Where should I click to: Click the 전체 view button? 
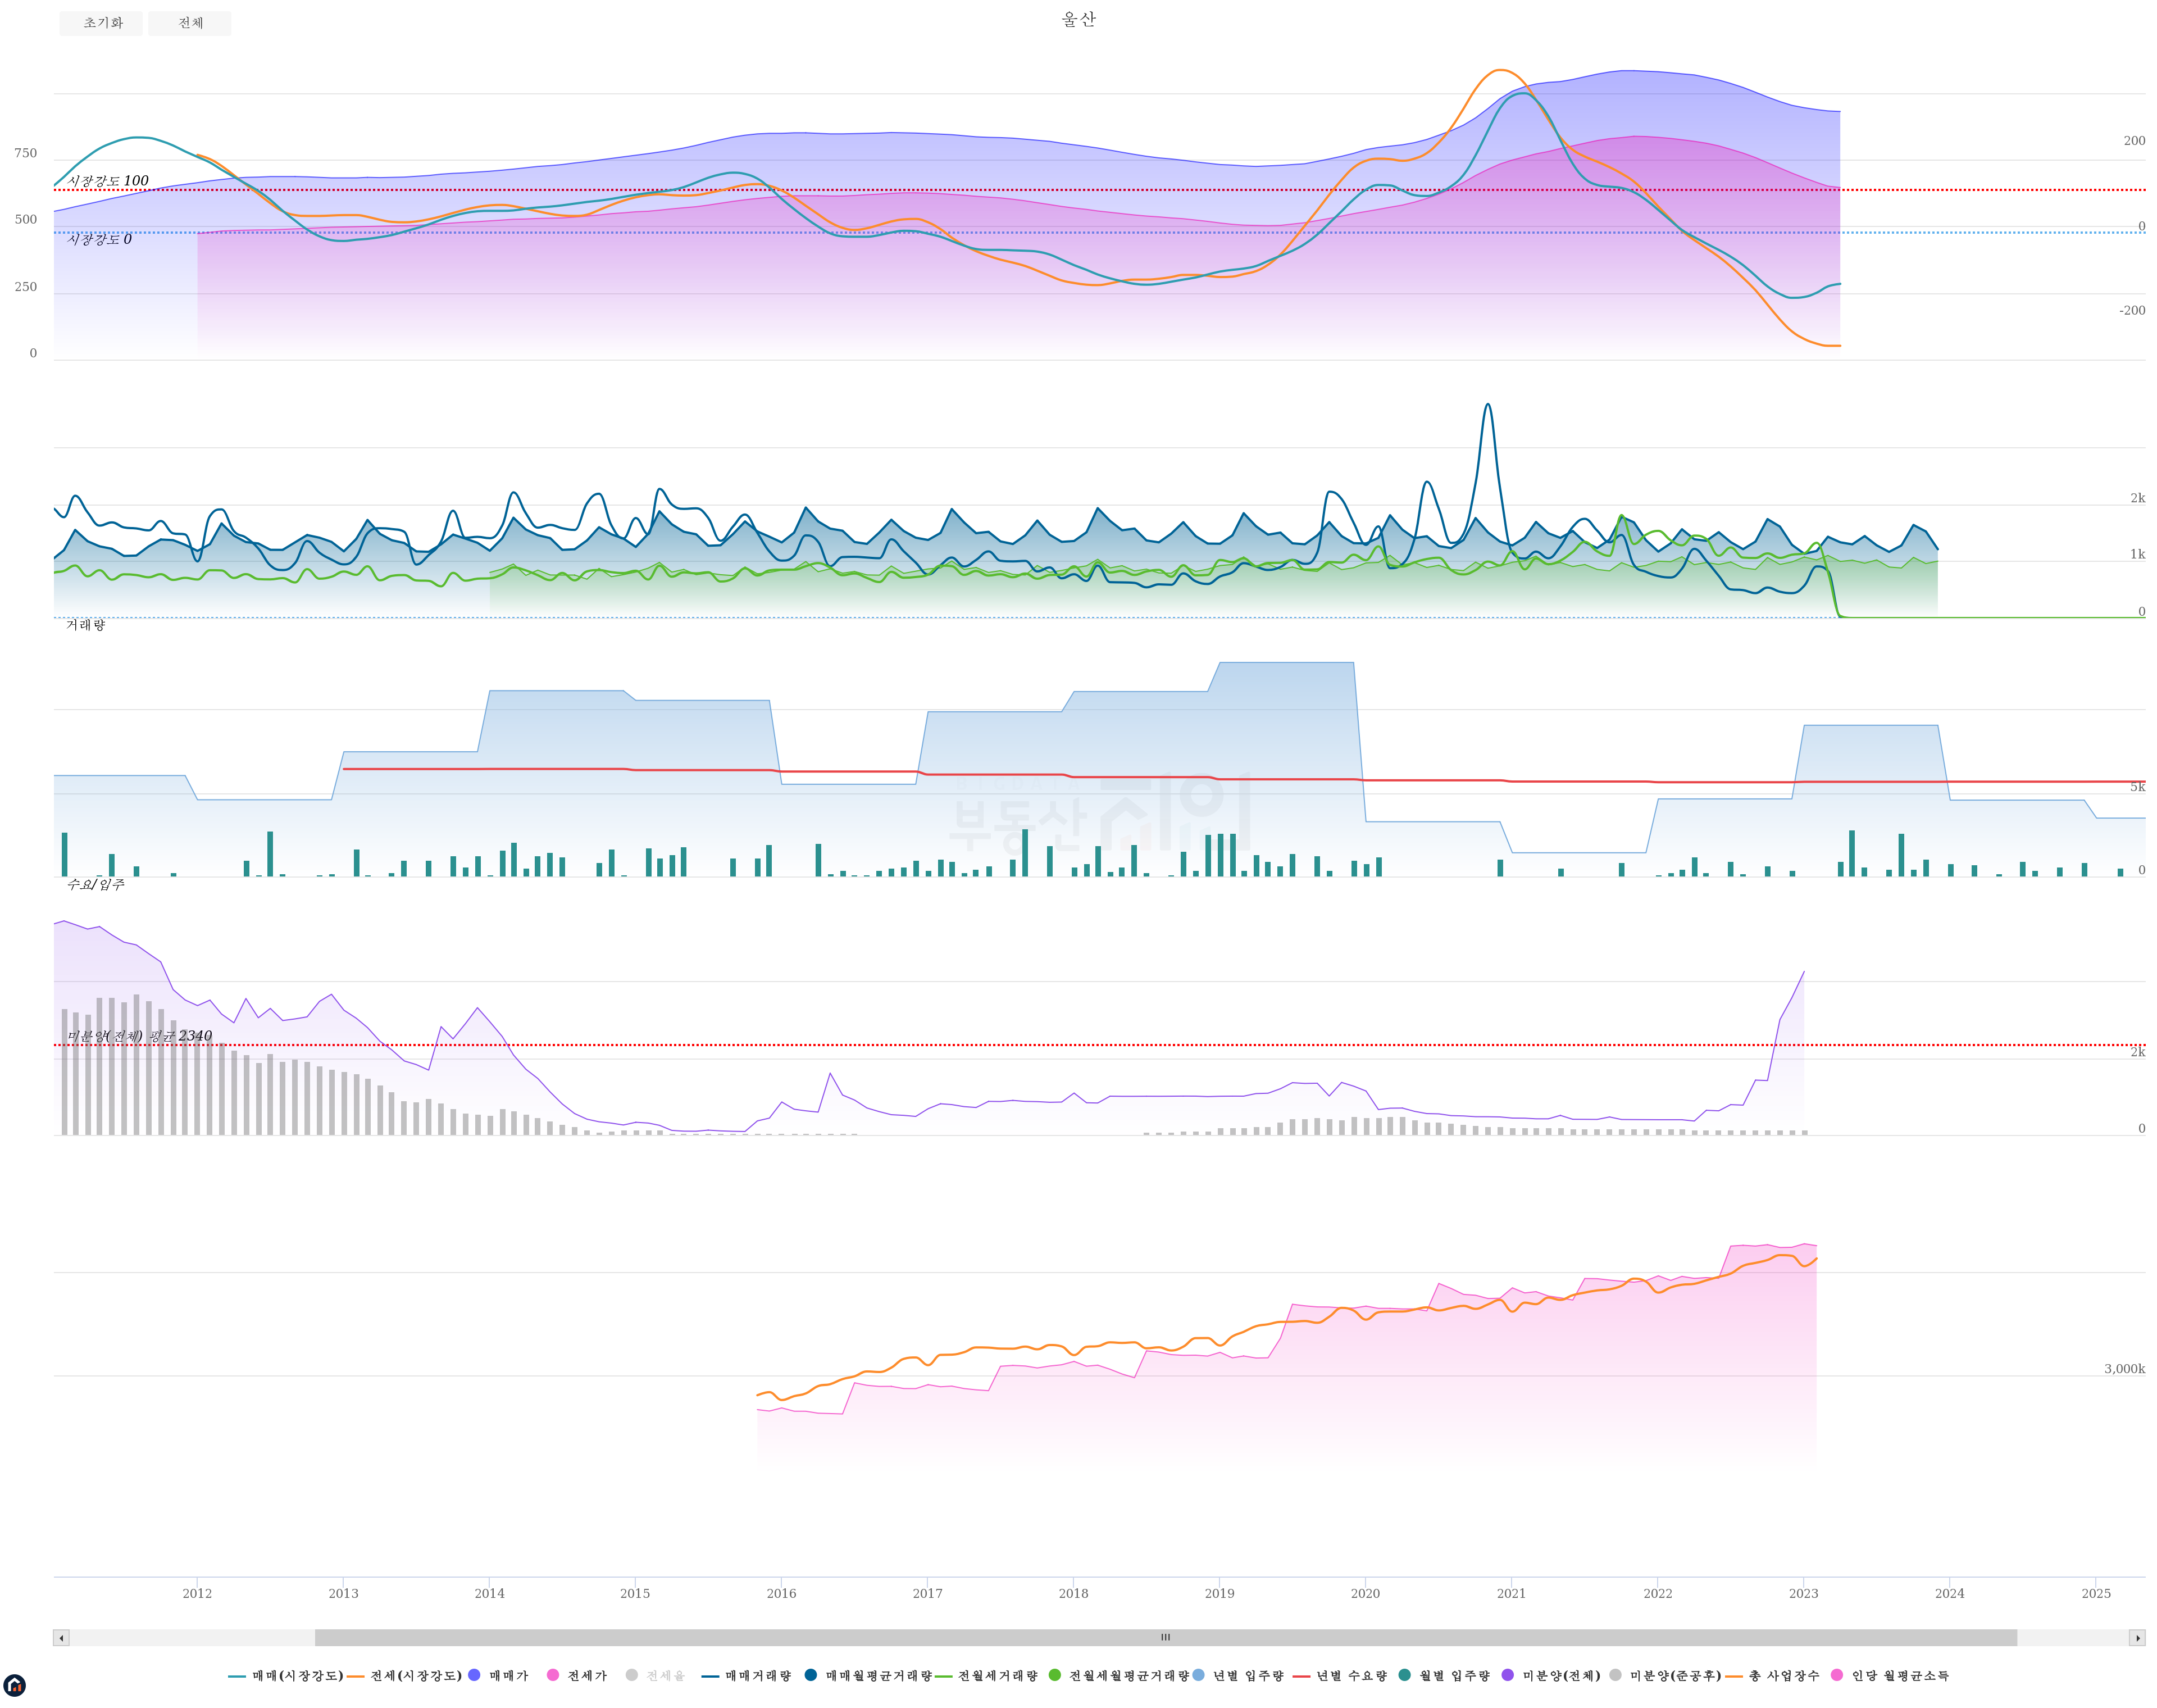[x=190, y=23]
